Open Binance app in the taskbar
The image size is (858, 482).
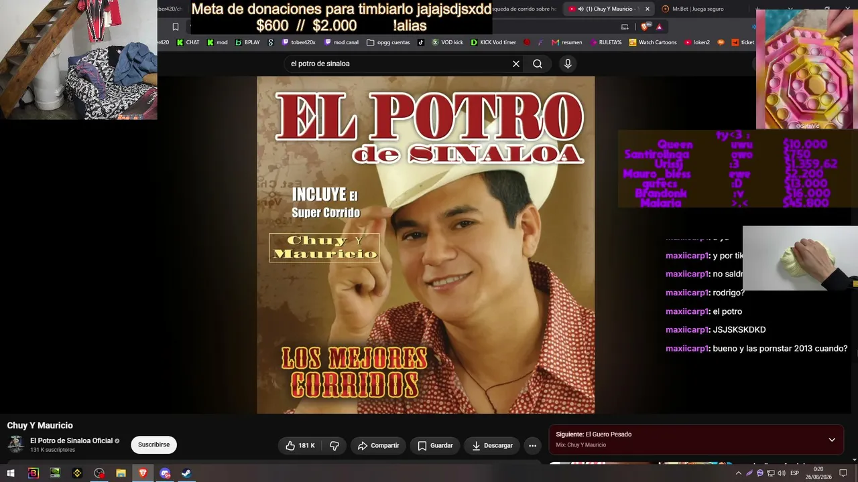tap(77, 473)
